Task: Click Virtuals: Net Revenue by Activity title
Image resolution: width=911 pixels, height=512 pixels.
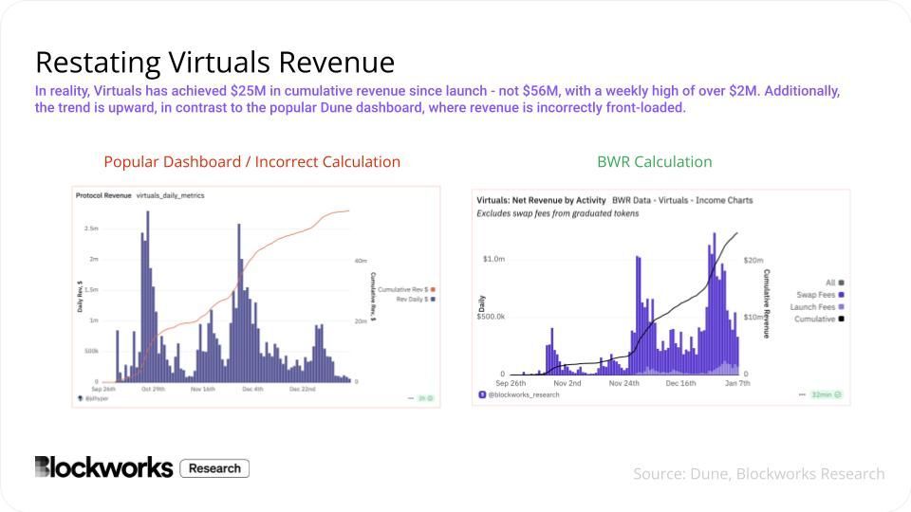Action: click(x=541, y=200)
